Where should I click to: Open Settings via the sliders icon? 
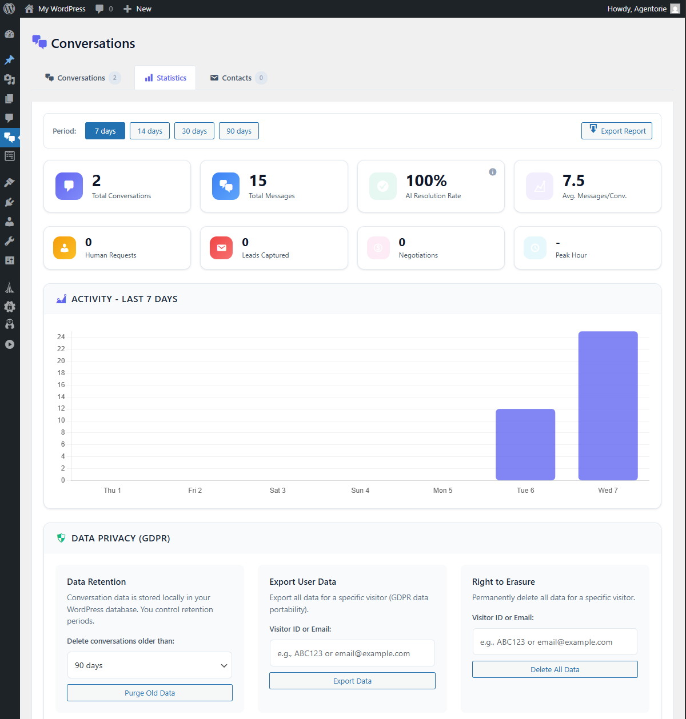point(9,260)
